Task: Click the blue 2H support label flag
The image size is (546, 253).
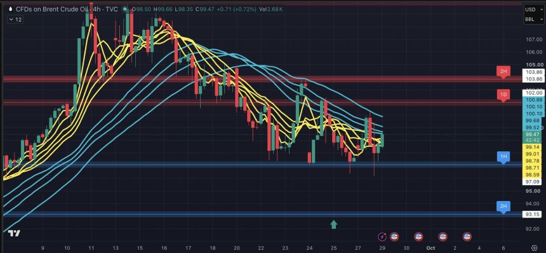Action: (x=503, y=207)
